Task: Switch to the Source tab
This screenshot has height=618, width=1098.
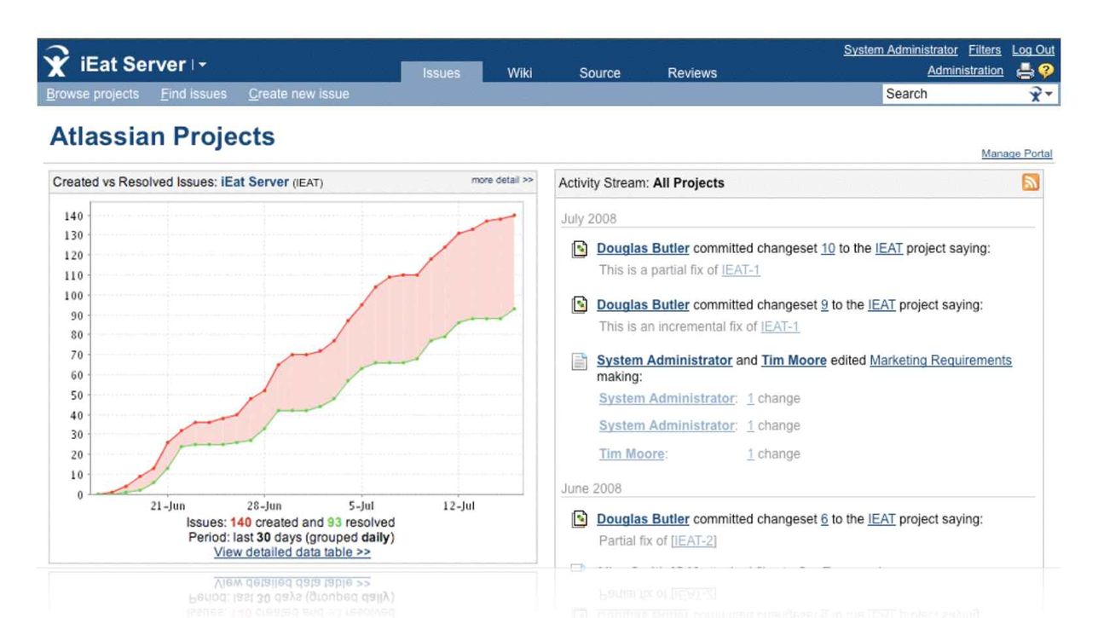Action: pyautogui.click(x=599, y=72)
